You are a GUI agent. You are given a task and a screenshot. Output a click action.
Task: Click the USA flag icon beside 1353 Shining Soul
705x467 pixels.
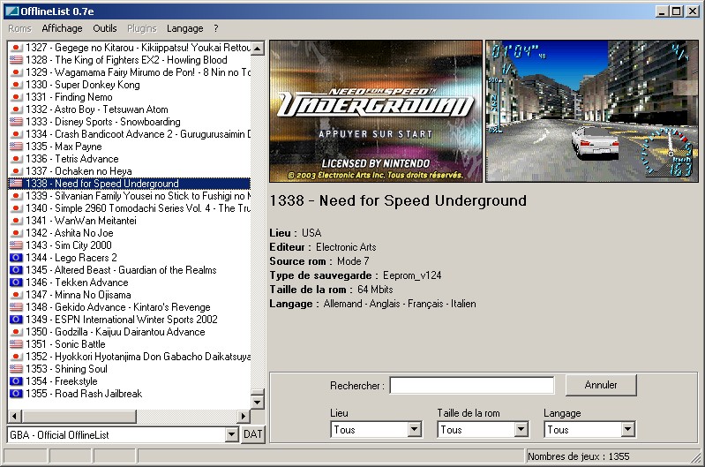(x=16, y=369)
